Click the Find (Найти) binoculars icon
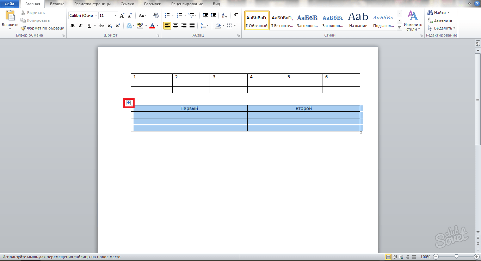 [x=430, y=13]
